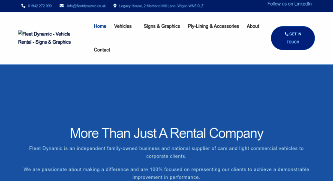The image size is (333, 181).
Task: Call phone number 01942 272 999
Action: pos(40,6)
